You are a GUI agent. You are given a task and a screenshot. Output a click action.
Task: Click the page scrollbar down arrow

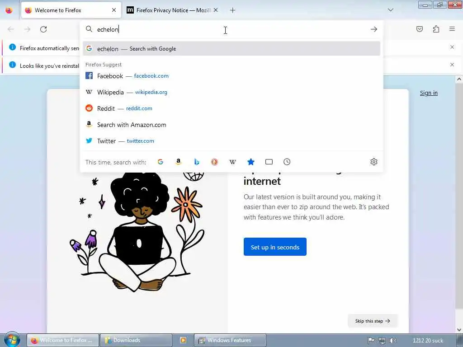[x=459, y=329]
